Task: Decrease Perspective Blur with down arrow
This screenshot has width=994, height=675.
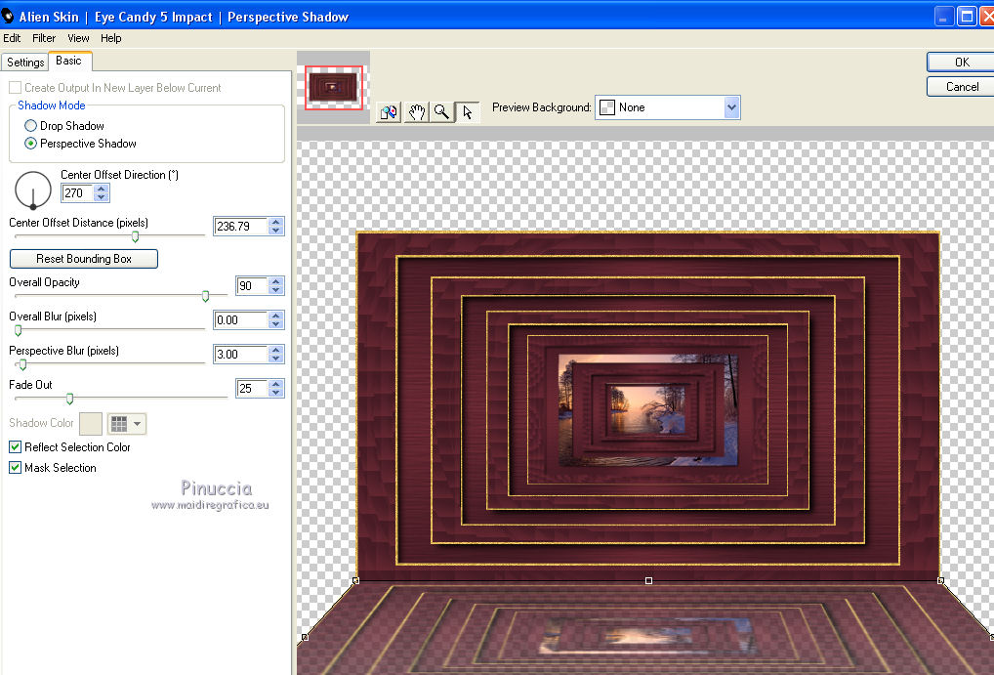Action: pos(275,359)
